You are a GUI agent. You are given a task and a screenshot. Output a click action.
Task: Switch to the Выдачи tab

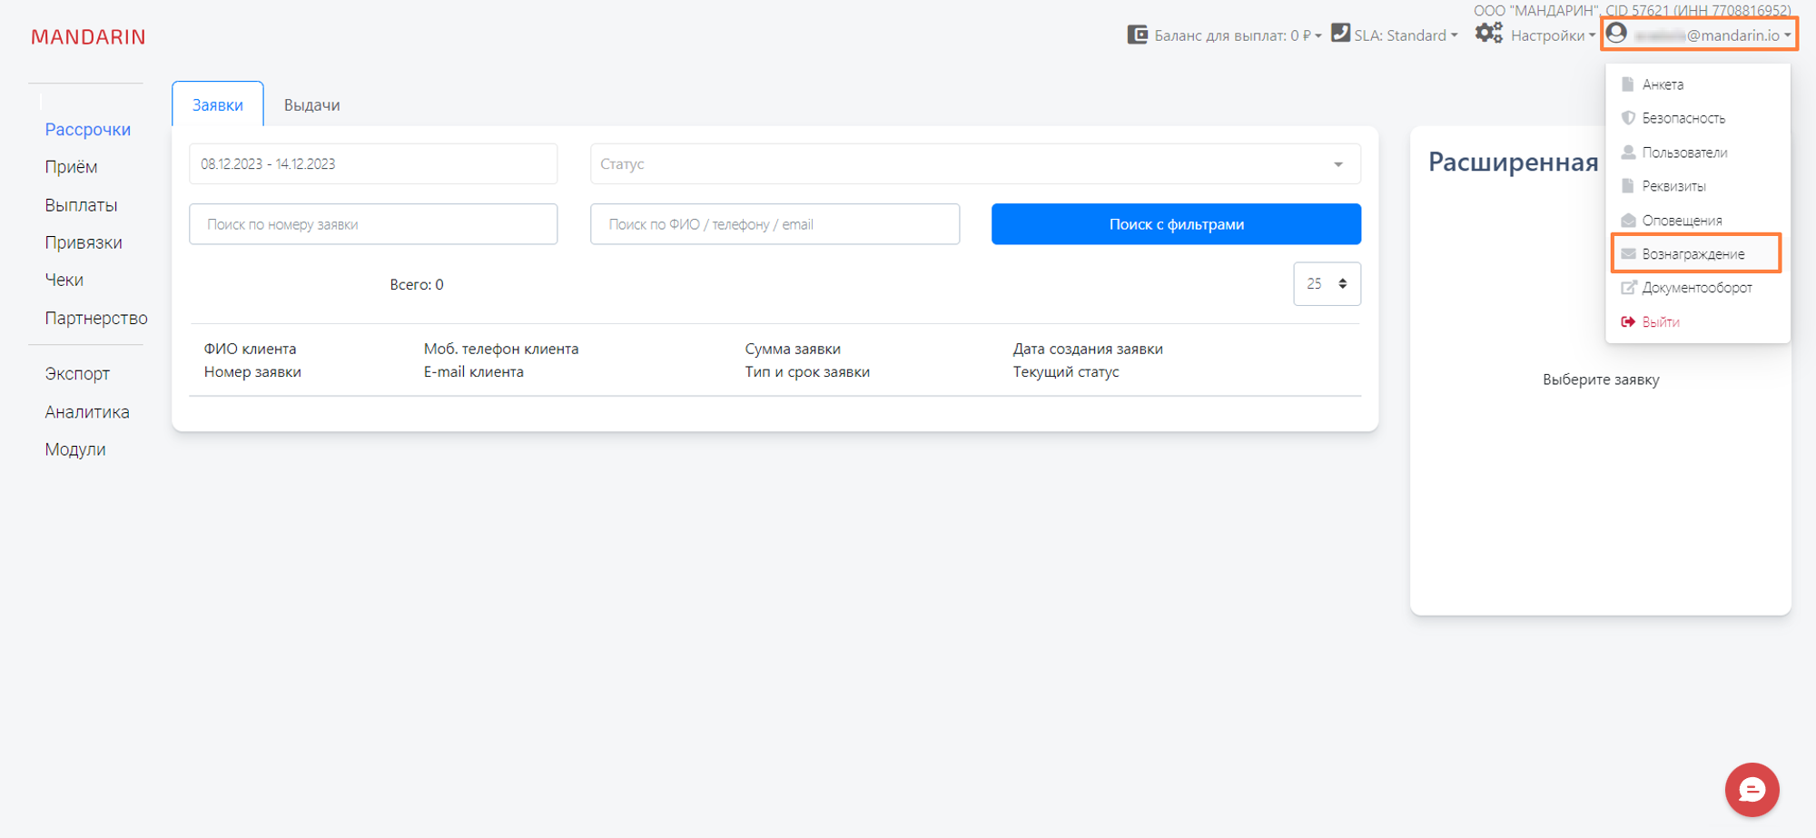click(311, 105)
